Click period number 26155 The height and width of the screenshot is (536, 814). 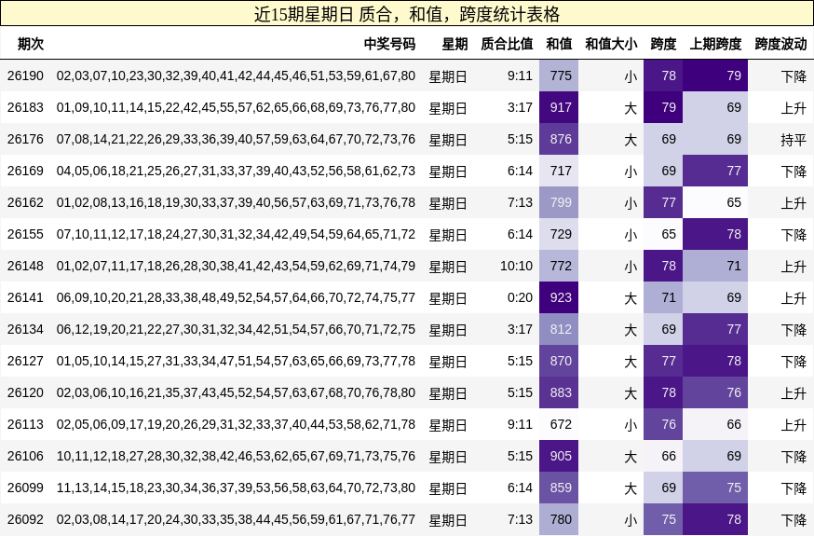(x=25, y=234)
